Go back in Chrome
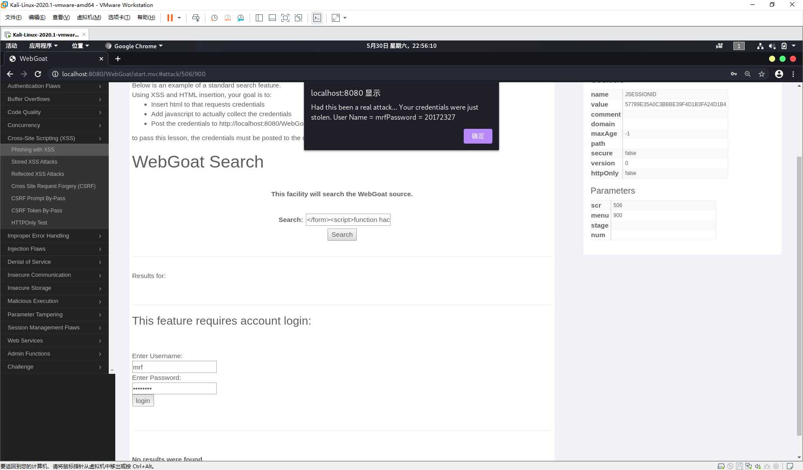803x470 pixels. point(10,74)
